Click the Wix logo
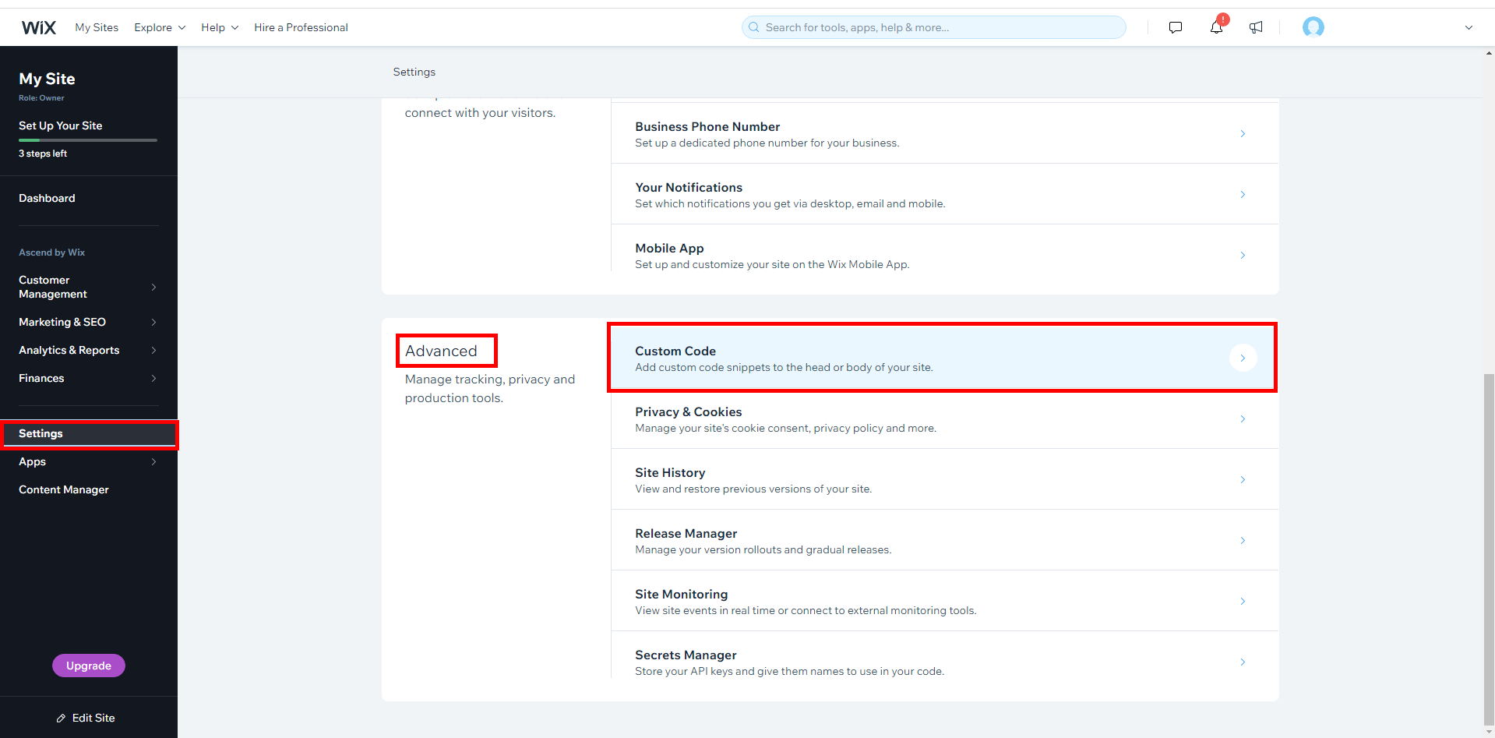The height and width of the screenshot is (738, 1495). coord(39,27)
